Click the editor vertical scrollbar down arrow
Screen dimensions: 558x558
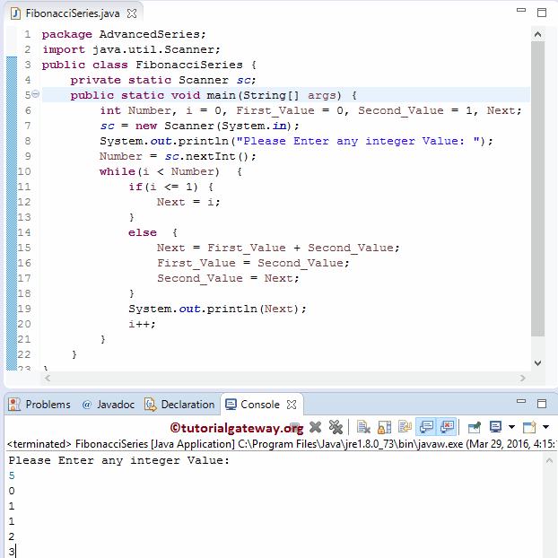537,363
